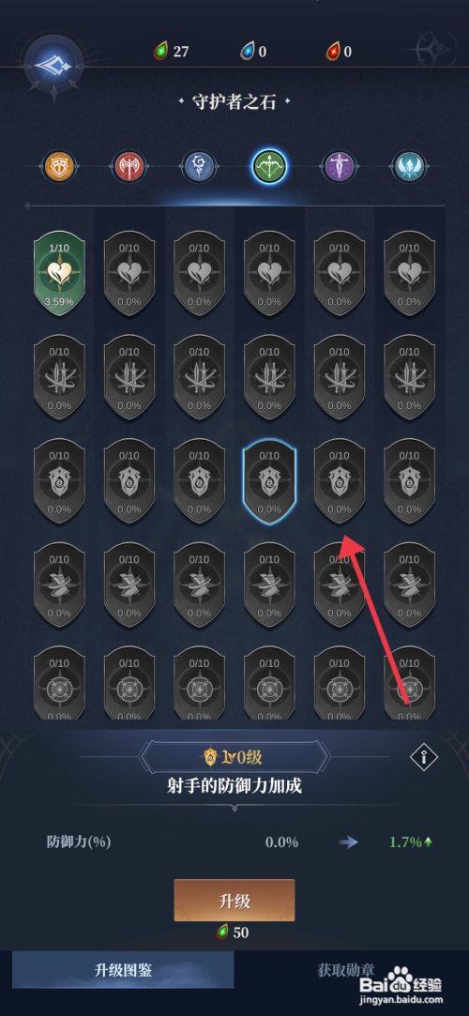Screen dimensions: 469x1016
Task: Select the purple dagger class icon
Action: [340, 167]
